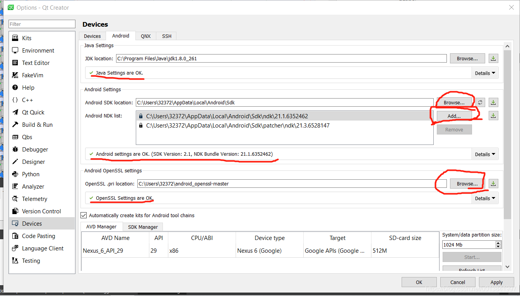Select the Python options category
This screenshot has width=520, height=296.
pyautogui.click(x=42, y=174)
